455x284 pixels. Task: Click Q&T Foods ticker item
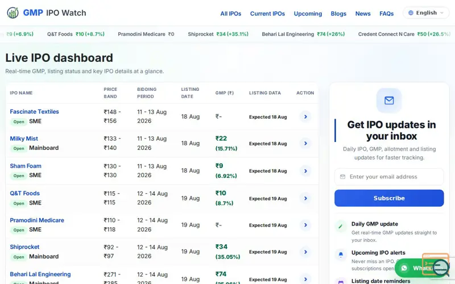point(76,34)
